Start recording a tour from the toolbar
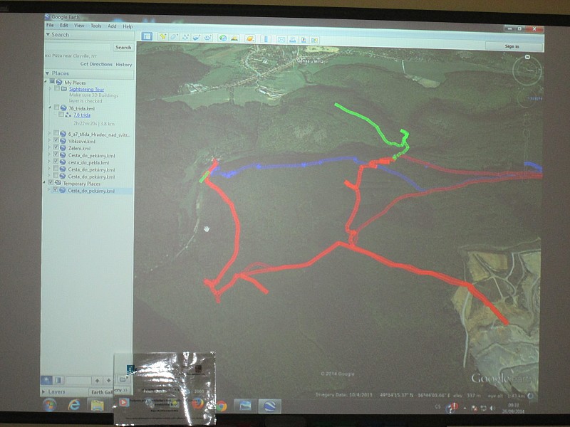The height and width of the screenshot is (427, 570). 208,38
